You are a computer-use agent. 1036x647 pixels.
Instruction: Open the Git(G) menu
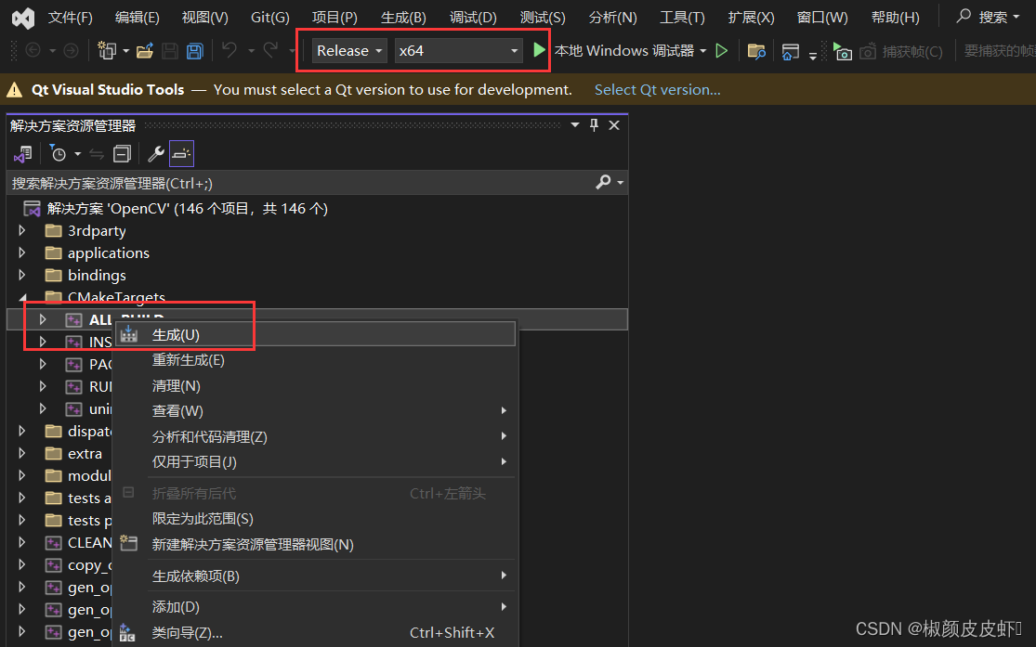pos(269,17)
